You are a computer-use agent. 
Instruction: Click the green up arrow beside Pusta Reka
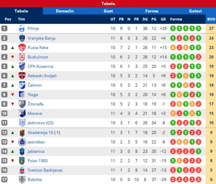(13, 48)
